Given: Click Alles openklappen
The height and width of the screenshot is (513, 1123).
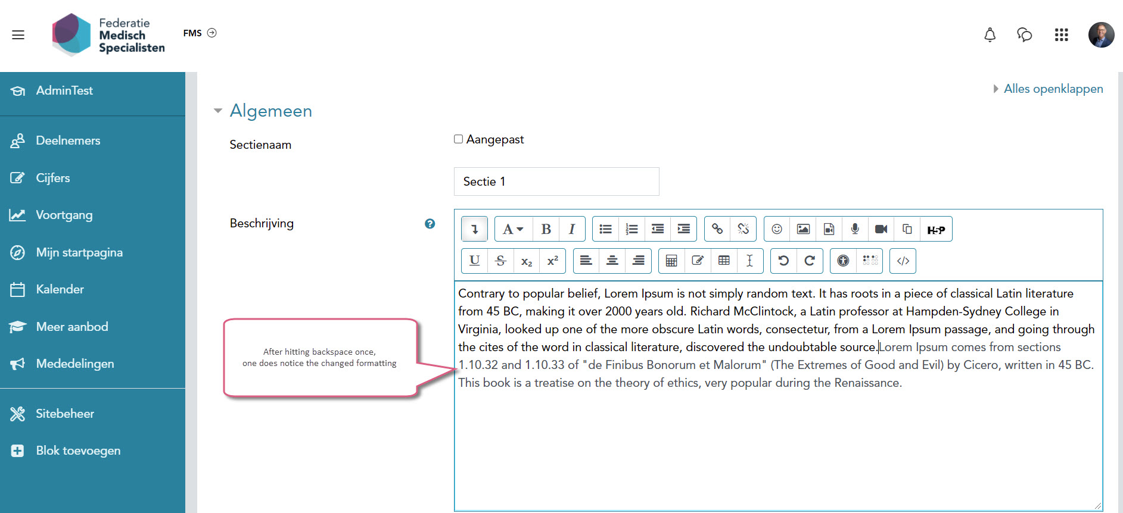Looking at the screenshot, I should tap(1053, 89).
